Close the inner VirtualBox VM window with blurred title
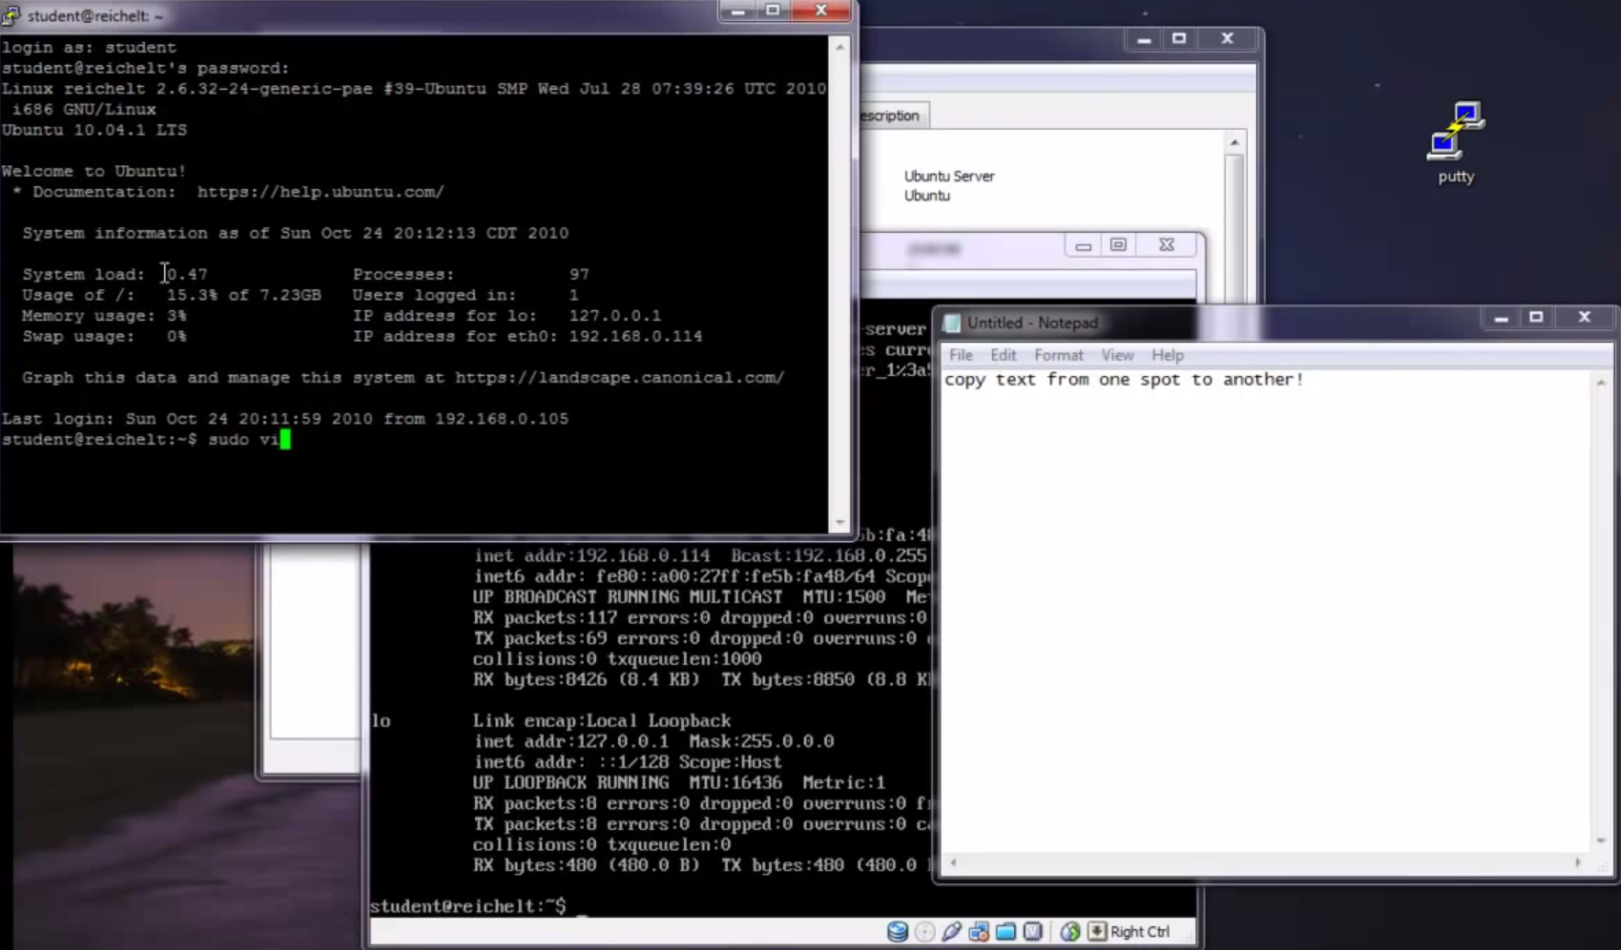The height and width of the screenshot is (950, 1621). pos(1166,245)
